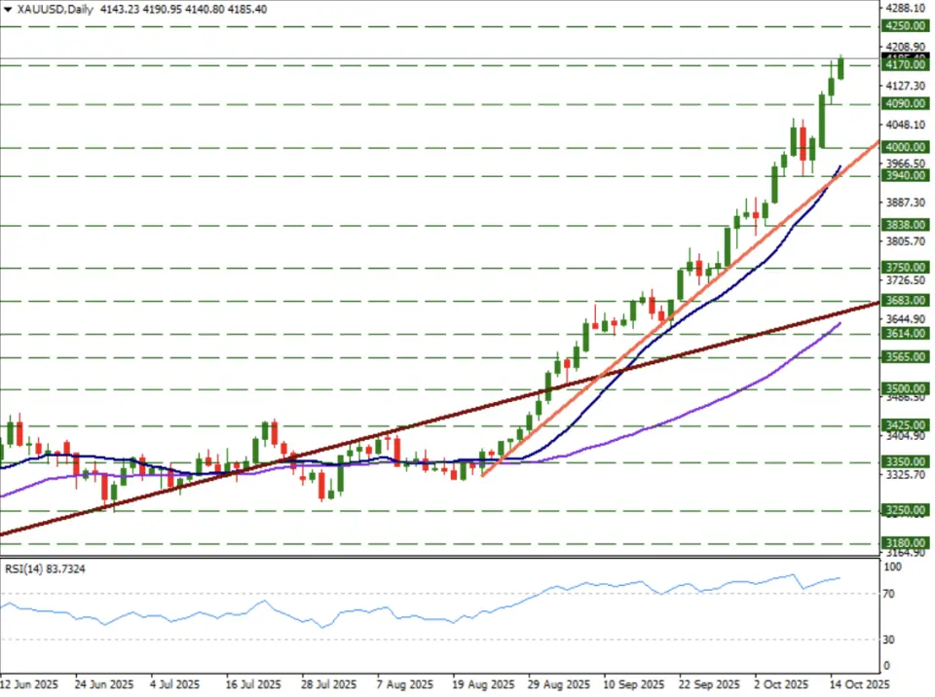The height and width of the screenshot is (697, 935).
Task: Select the 3940.00 price level tag
Action: [x=905, y=176]
